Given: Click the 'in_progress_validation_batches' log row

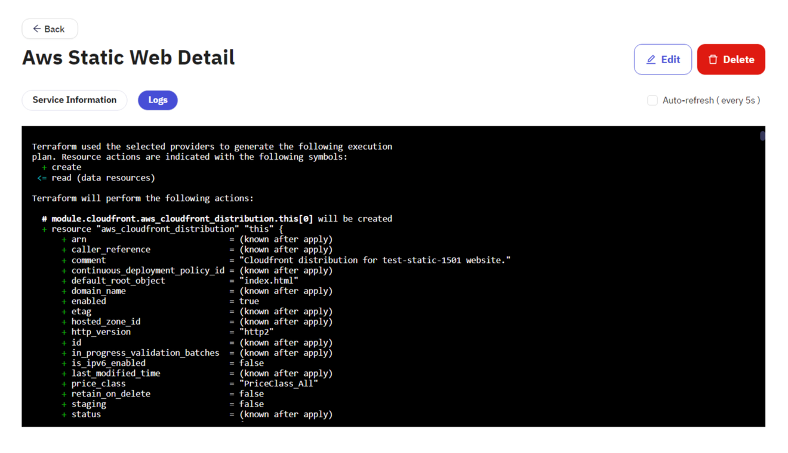Looking at the screenshot, I should point(197,353).
